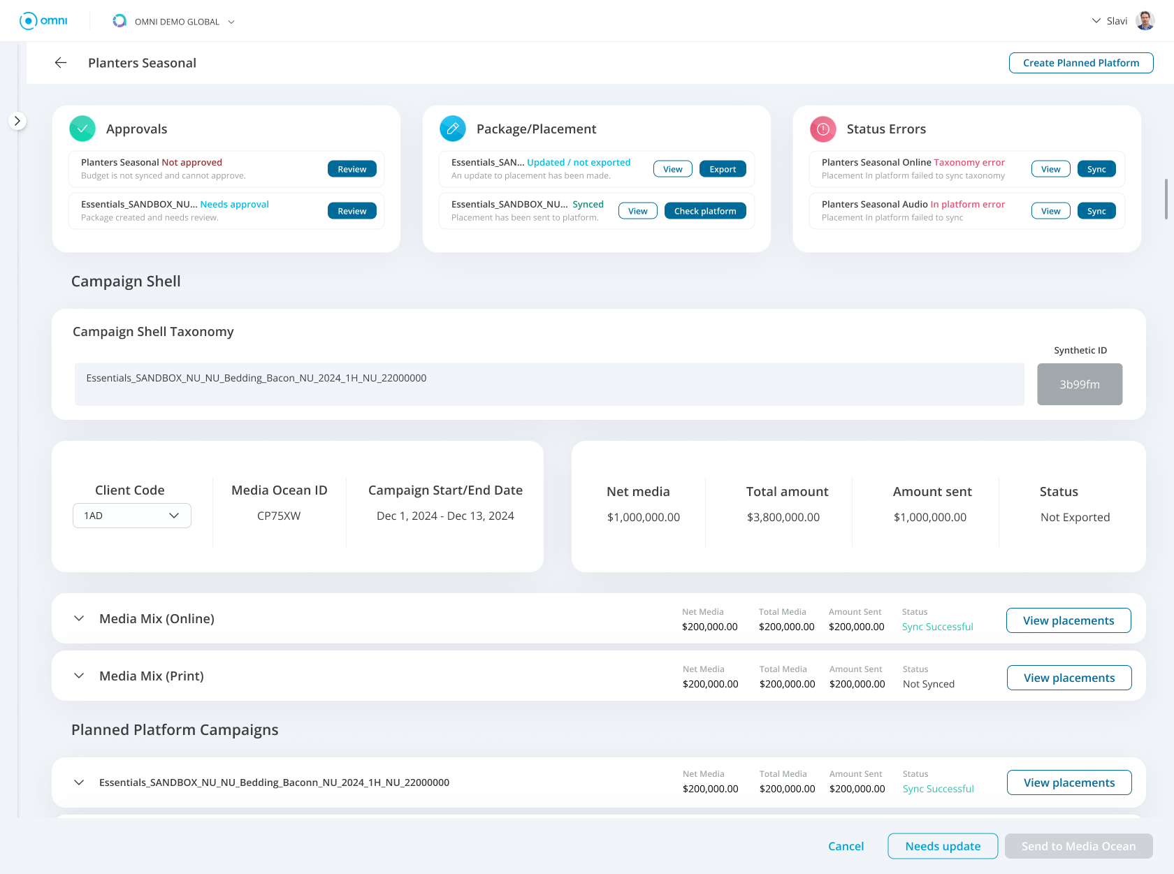Click Export for the updated placement
The image size is (1174, 874).
(x=723, y=169)
